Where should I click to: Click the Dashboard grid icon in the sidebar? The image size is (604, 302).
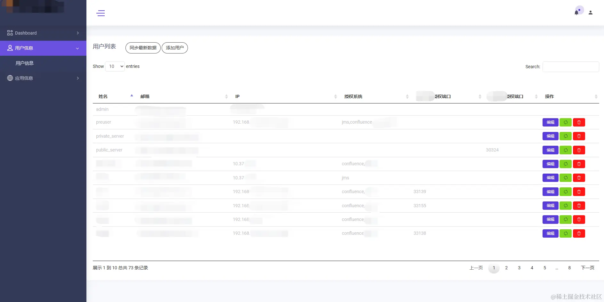click(x=10, y=33)
